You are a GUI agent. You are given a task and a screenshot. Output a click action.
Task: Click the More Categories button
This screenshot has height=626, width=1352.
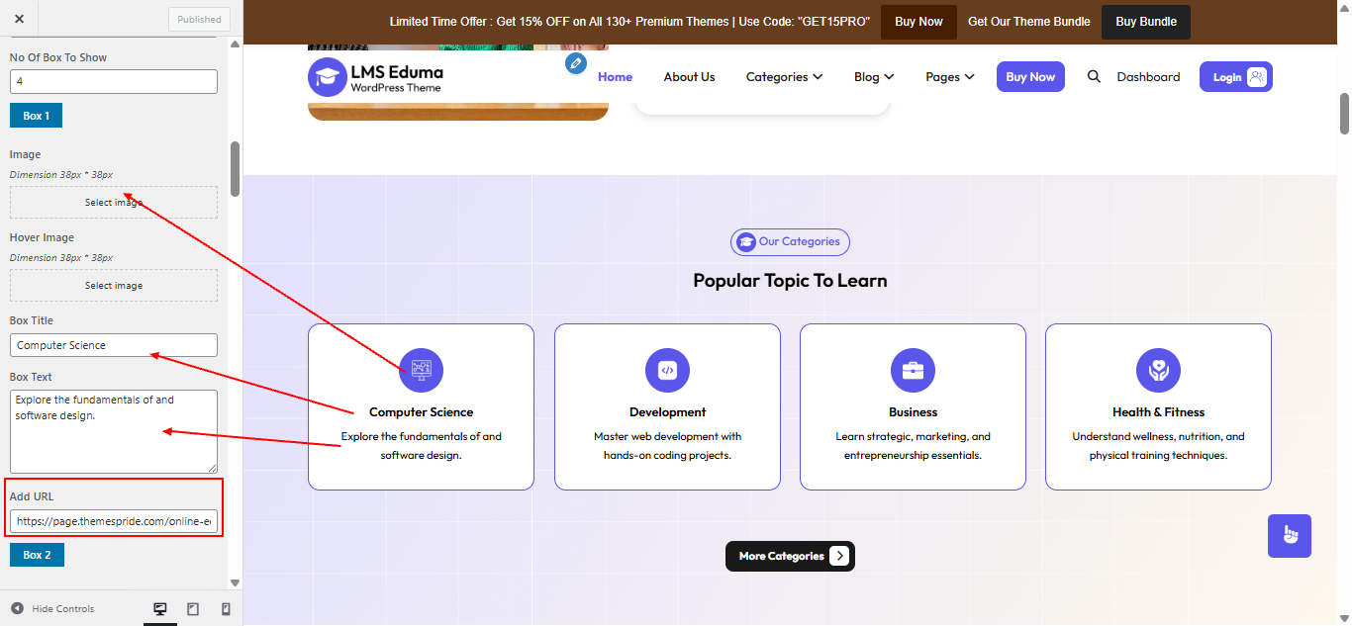pyautogui.click(x=789, y=556)
